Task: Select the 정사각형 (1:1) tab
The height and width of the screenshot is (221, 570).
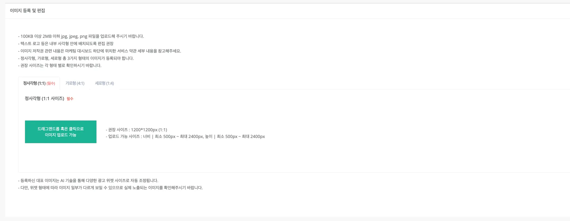Action: (39, 83)
